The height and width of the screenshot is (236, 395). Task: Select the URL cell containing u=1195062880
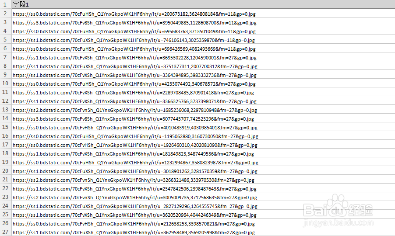[203, 135]
